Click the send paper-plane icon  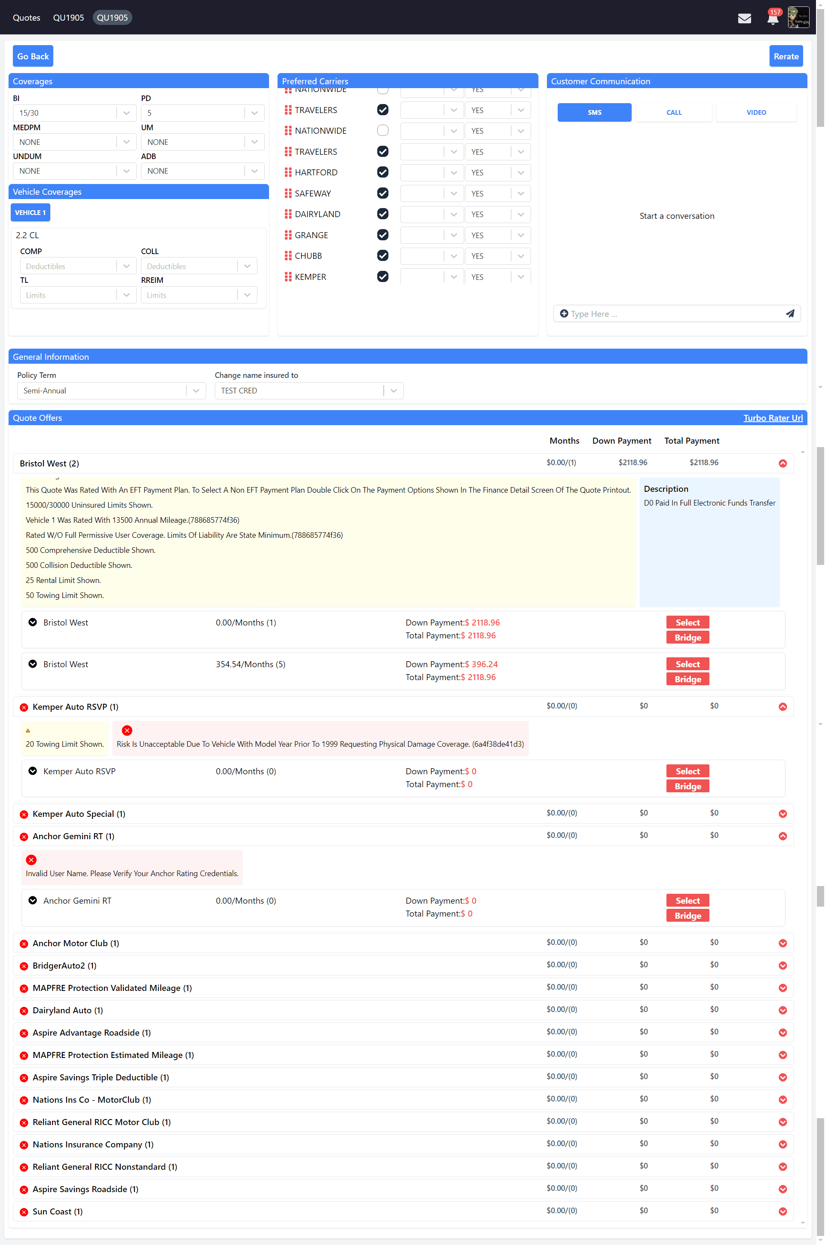pyautogui.click(x=790, y=314)
